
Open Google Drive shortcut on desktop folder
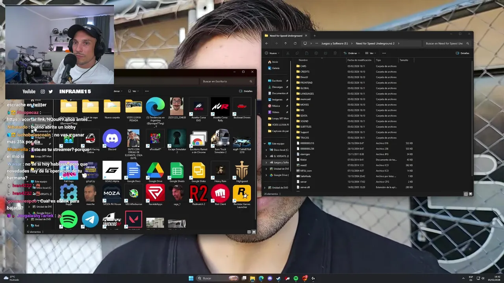(155, 172)
